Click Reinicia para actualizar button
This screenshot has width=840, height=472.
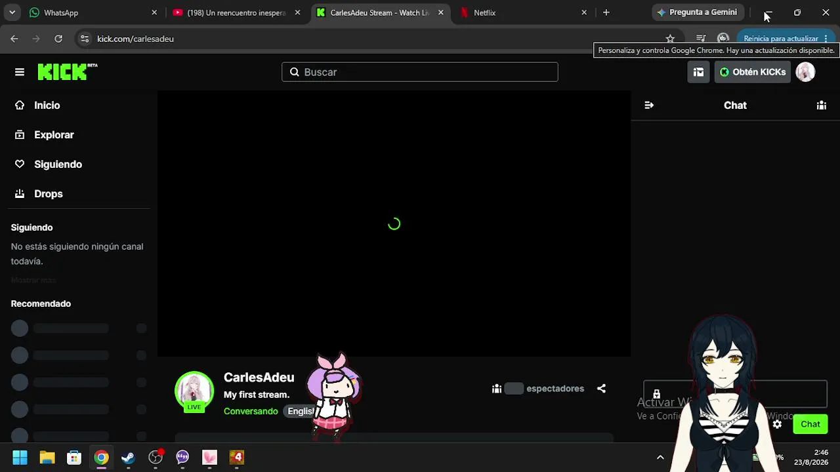[786, 39]
